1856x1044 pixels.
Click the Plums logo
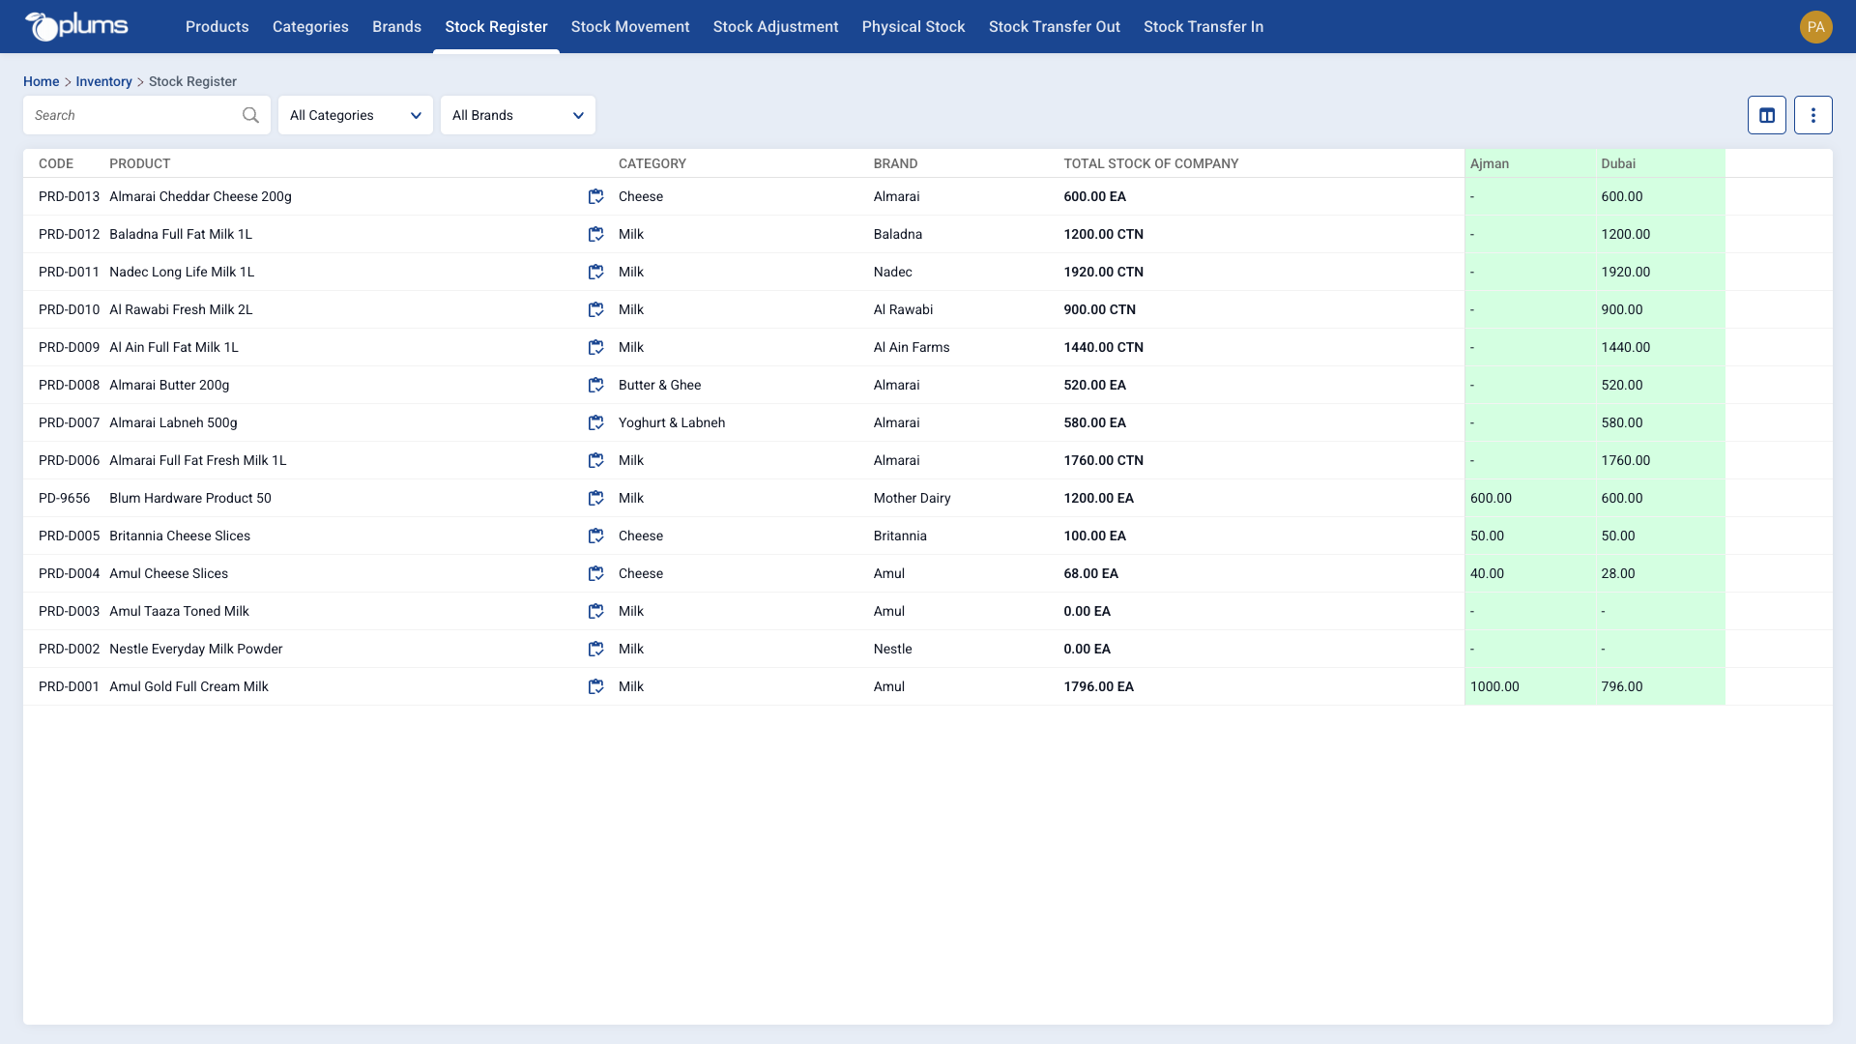(x=76, y=26)
